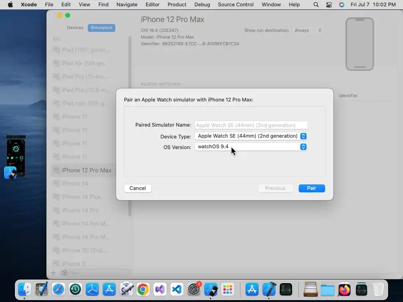Cancel the watch pairing dialog
The height and width of the screenshot is (302, 403).
coord(137,188)
